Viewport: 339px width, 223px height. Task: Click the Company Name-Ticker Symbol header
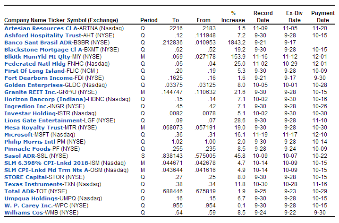pos(61,20)
